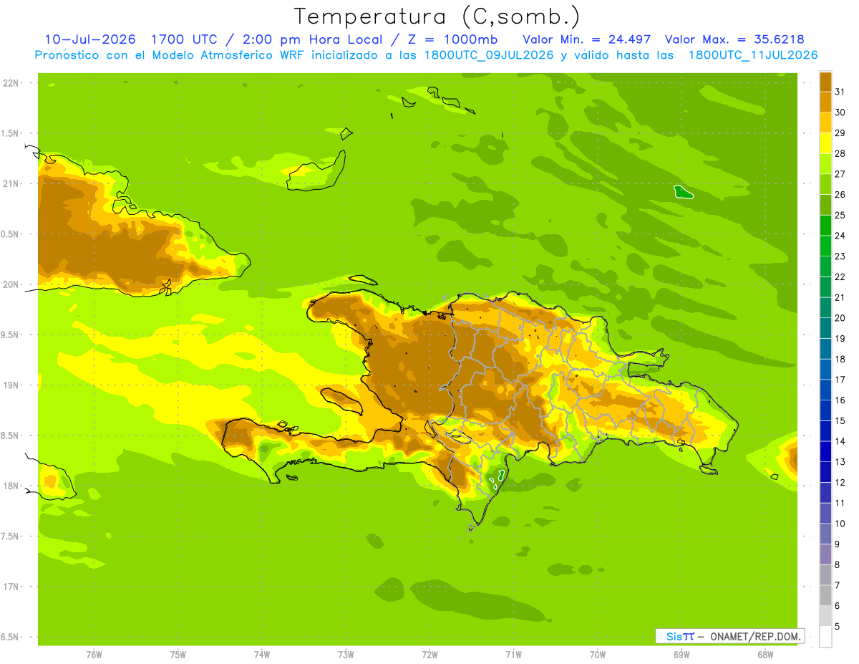Screen dimensions: 859x664
Task: Select valid-until time '1800UTC_11JUL2026'
Action: [x=753, y=55]
